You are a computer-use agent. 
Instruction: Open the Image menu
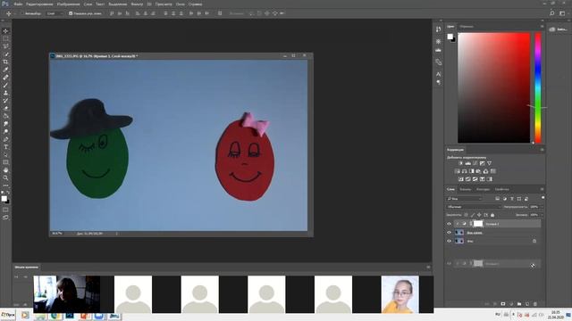coord(68,4)
